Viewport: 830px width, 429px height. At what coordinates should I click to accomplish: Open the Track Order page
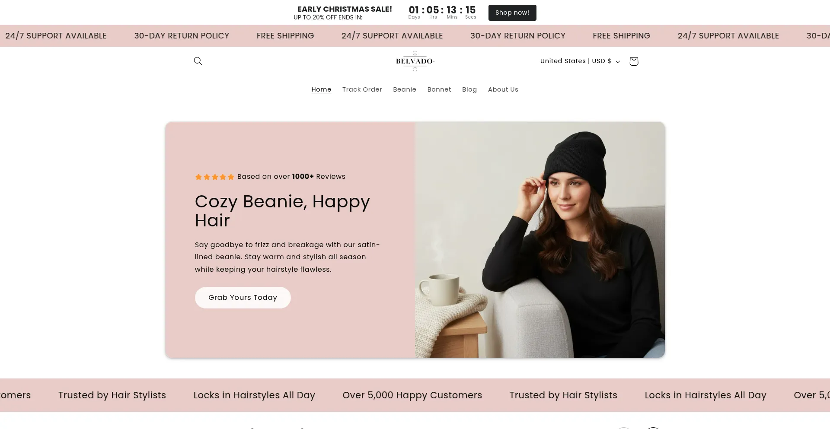click(362, 89)
